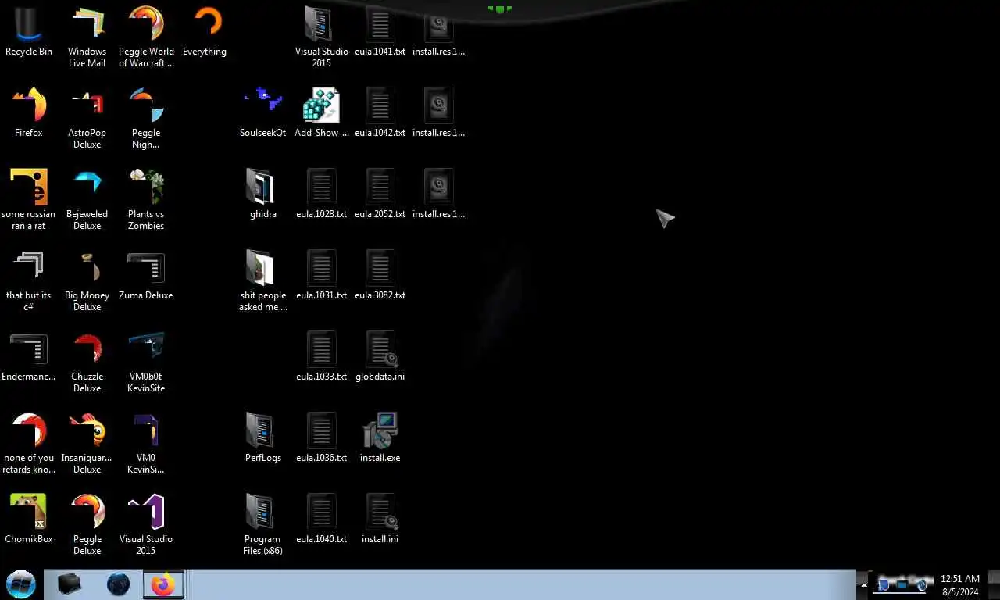
Task: Open the globe icon on taskbar
Action: click(118, 584)
